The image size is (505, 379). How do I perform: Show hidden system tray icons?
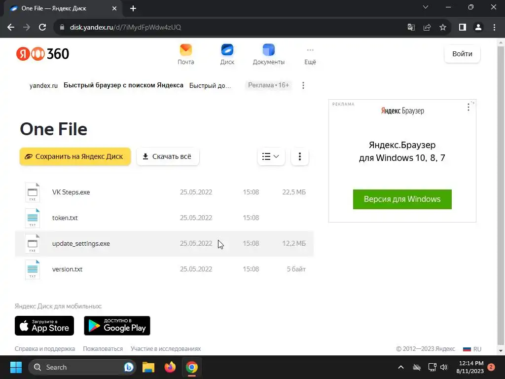coord(401,367)
